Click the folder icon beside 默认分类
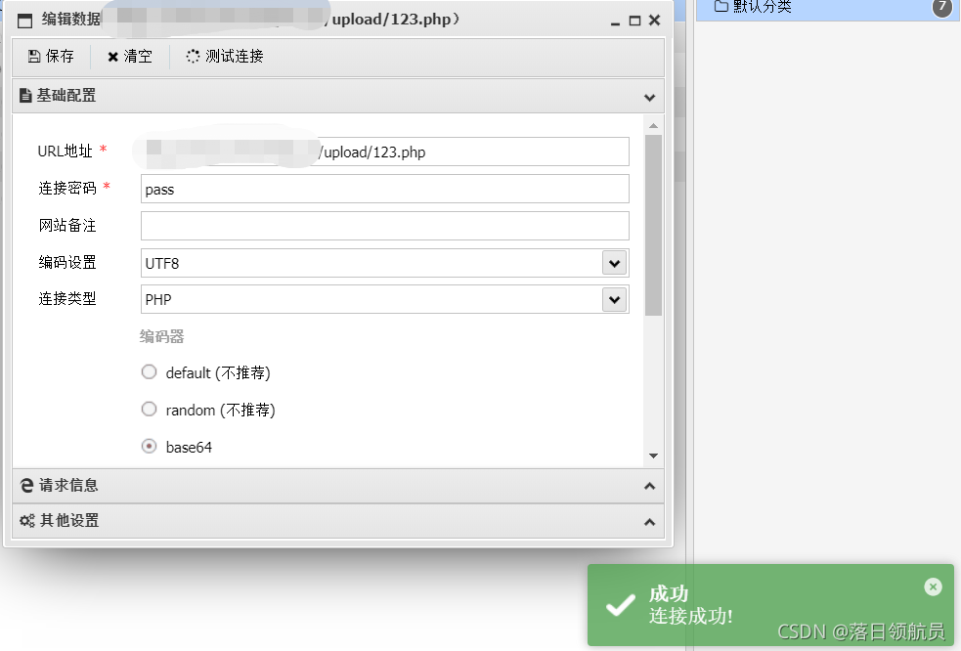Image resolution: width=961 pixels, height=651 pixels. point(721,6)
